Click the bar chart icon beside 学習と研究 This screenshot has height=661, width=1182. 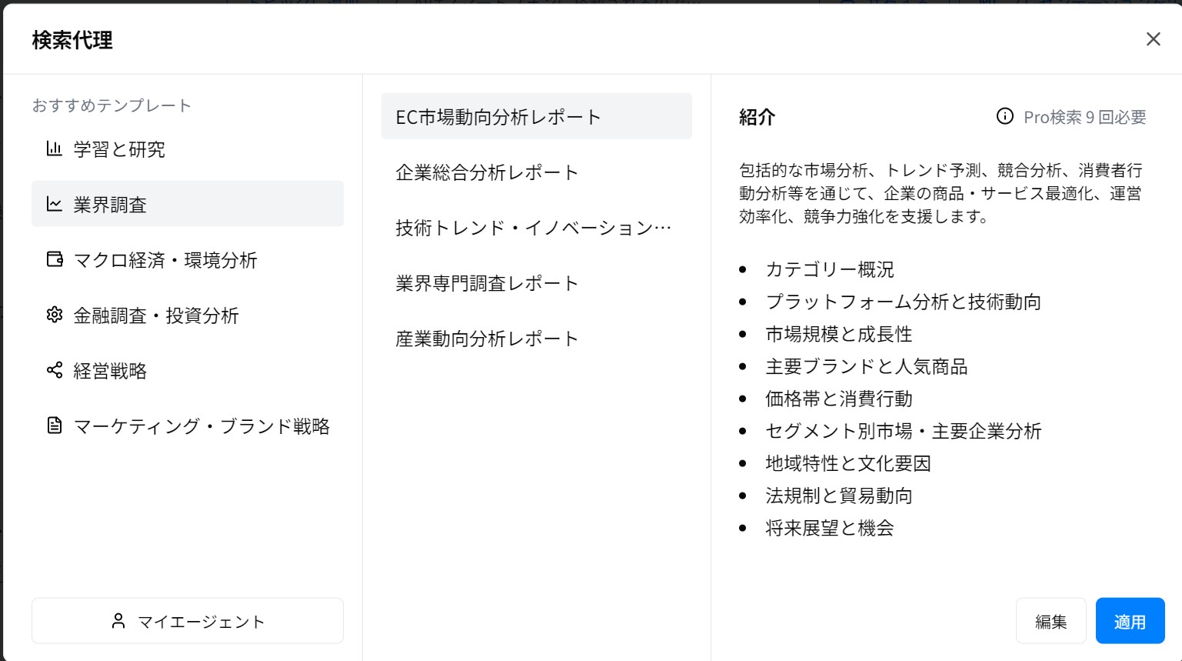tap(54, 149)
